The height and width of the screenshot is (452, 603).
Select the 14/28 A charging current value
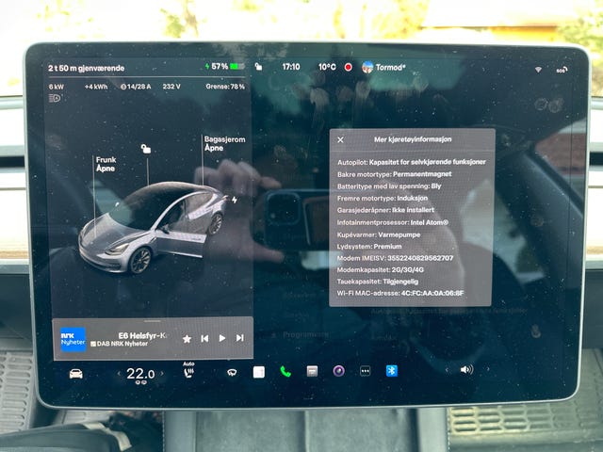click(136, 87)
